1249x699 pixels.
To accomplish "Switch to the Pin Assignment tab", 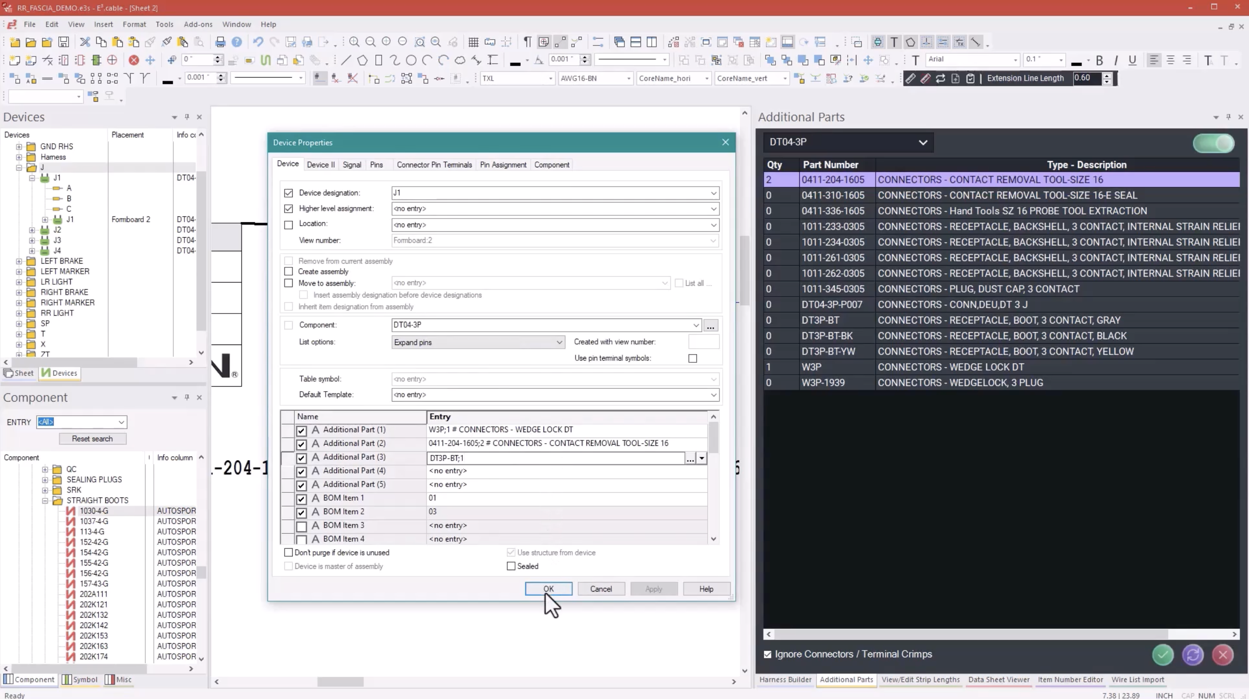I will pos(503,165).
